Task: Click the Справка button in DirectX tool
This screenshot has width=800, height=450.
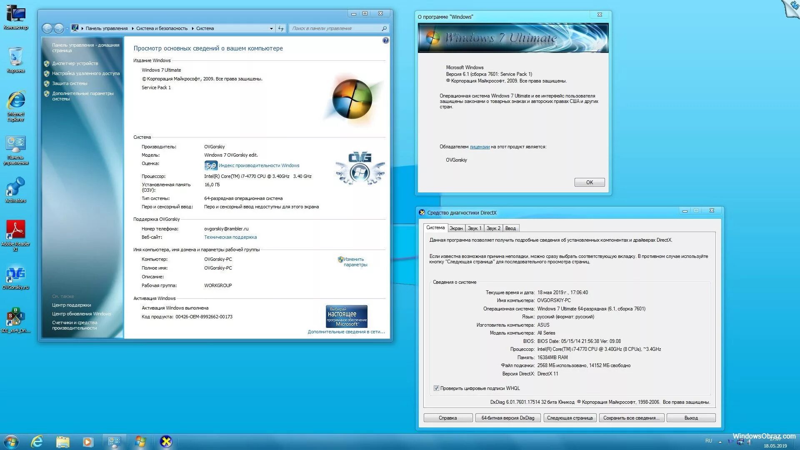Action: (x=448, y=418)
